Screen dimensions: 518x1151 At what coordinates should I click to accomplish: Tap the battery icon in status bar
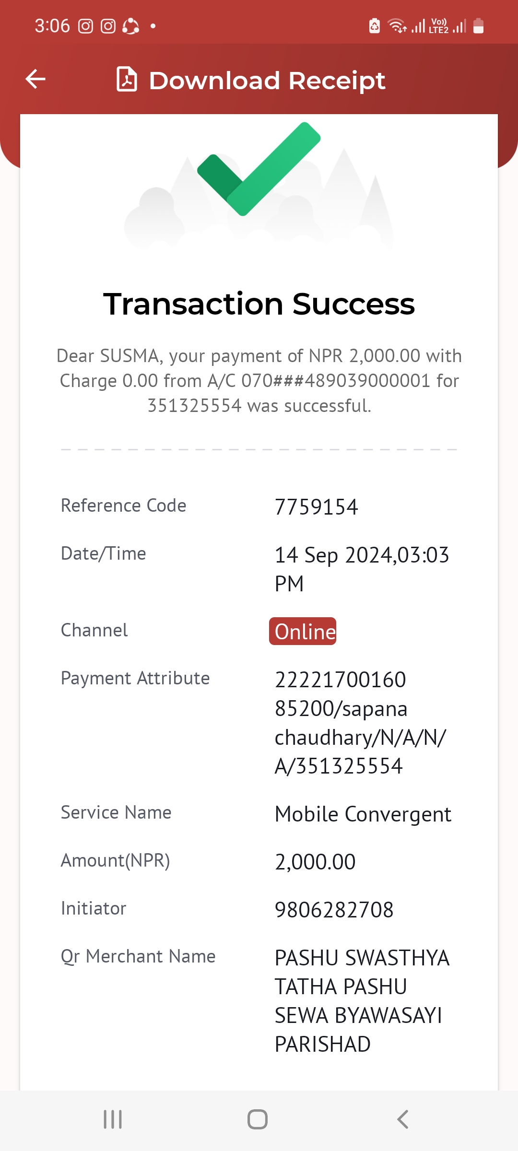[x=478, y=25]
